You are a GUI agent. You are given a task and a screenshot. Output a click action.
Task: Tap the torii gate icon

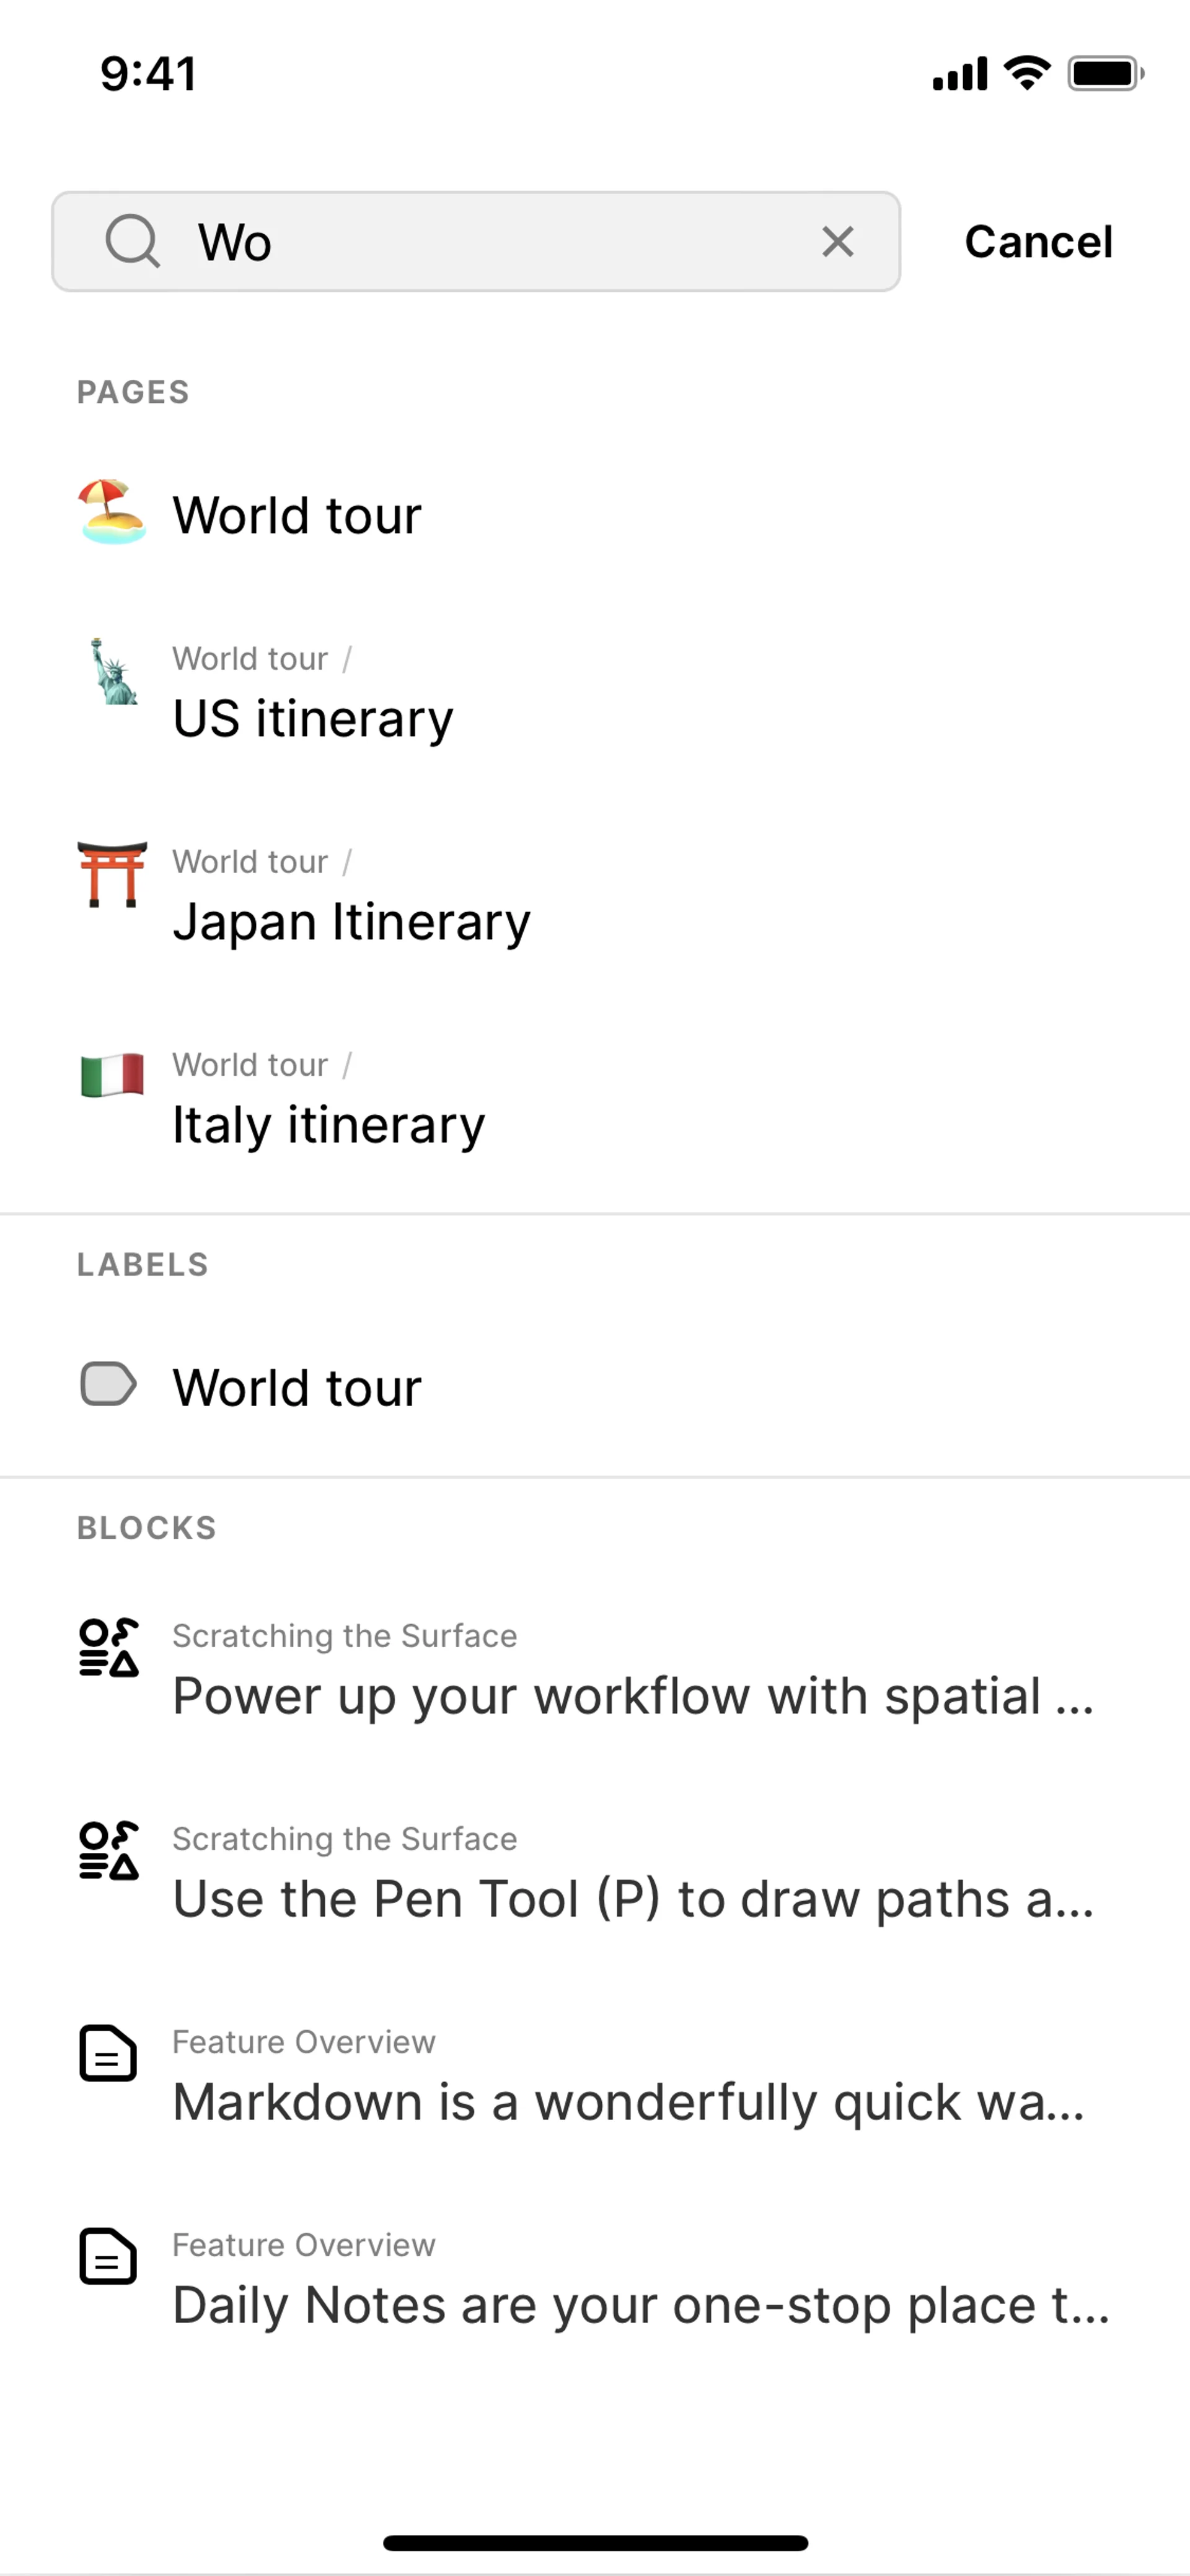click(112, 875)
